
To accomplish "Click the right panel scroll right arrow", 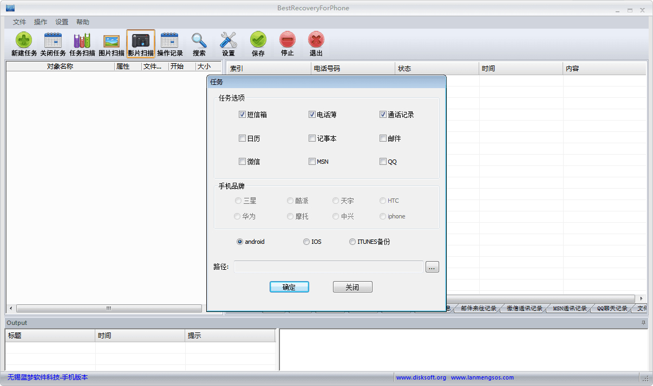I will [642, 298].
